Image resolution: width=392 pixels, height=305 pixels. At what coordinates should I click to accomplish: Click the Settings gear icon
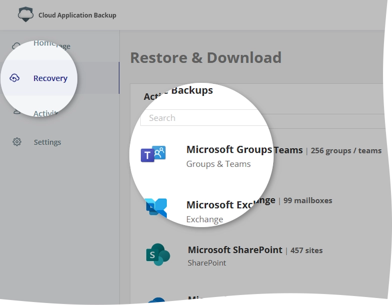pyautogui.click(x=17, y=142)
